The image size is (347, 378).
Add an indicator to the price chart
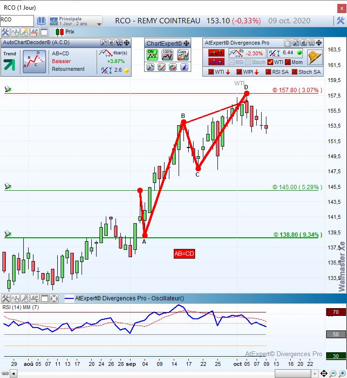pos(15,32)
